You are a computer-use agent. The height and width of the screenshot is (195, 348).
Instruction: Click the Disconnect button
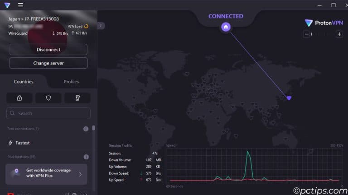click(48, 50)
